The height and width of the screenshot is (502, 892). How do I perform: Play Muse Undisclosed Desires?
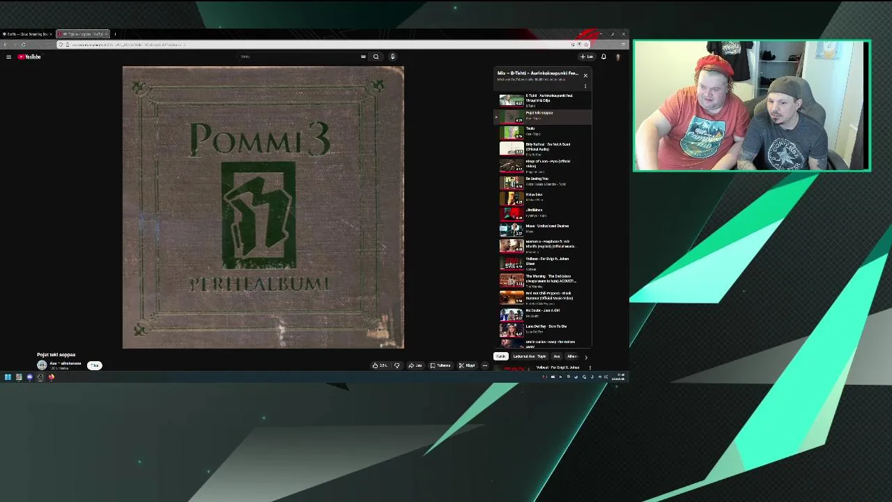543,229
